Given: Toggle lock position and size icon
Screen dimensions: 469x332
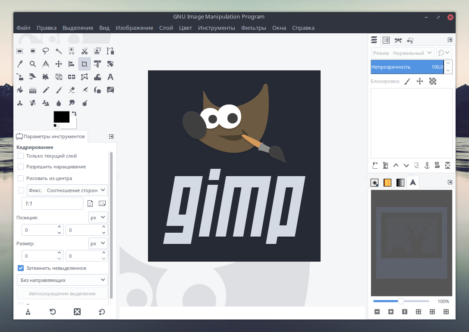Looking at the screenshot, I should click(420, 81).
